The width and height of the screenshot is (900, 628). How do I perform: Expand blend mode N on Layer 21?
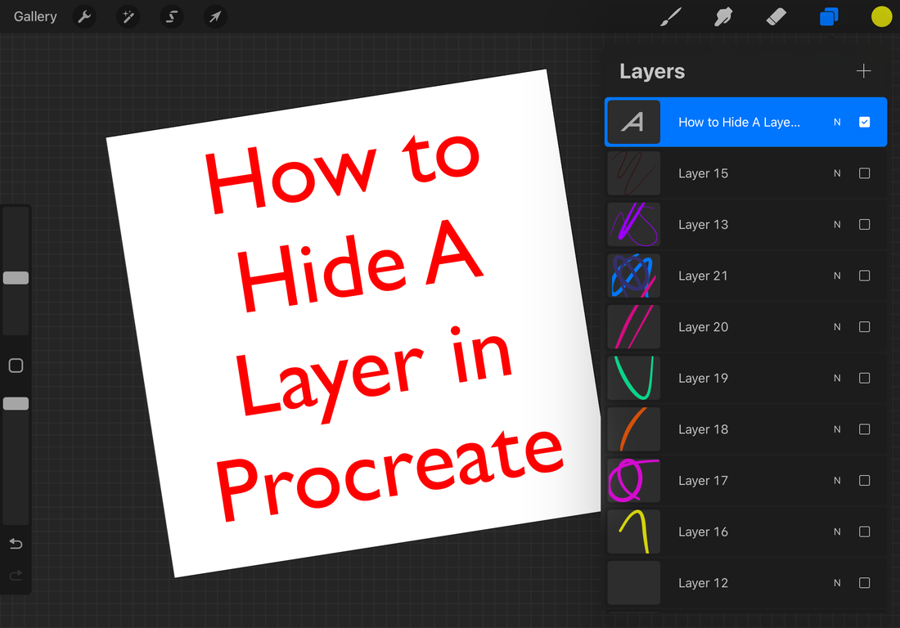(837, 276)
